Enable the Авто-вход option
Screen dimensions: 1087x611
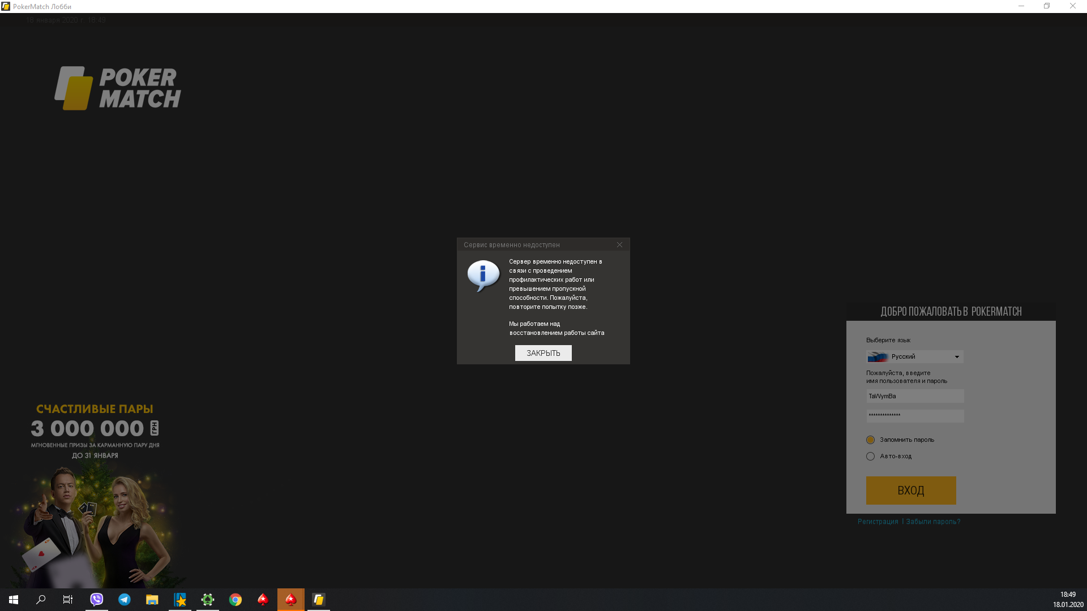(x=870, y=457)
